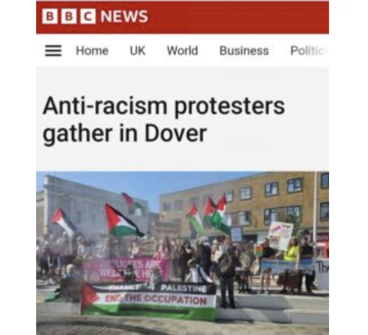Click empty area of the red BBC header bar
The width and height of the screenshot is (368, 335).
(x=234, y=17)
